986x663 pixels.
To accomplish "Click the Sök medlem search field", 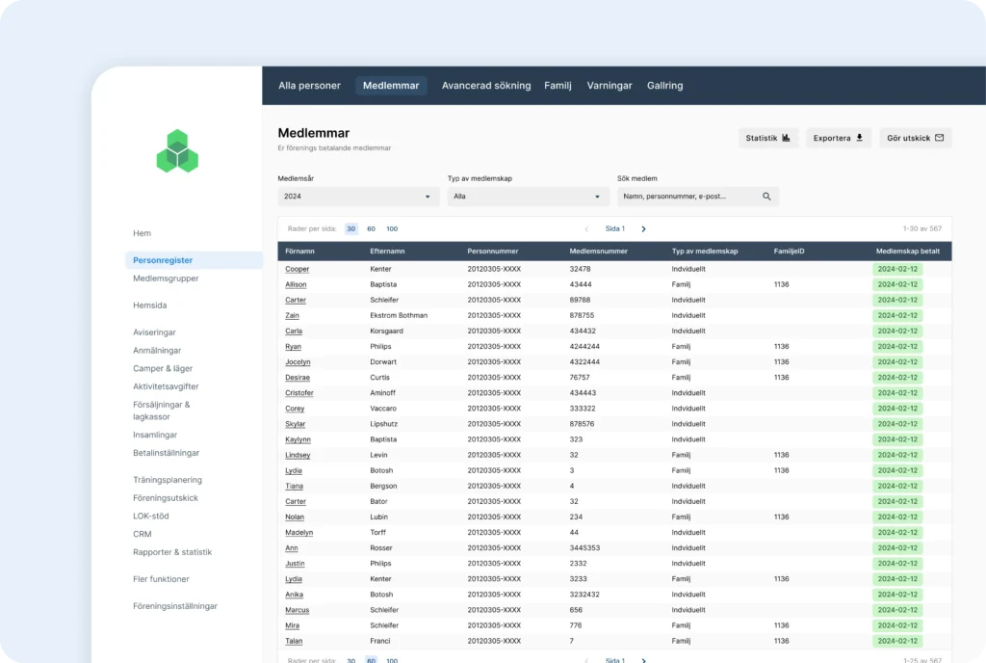I will point(688,197).
